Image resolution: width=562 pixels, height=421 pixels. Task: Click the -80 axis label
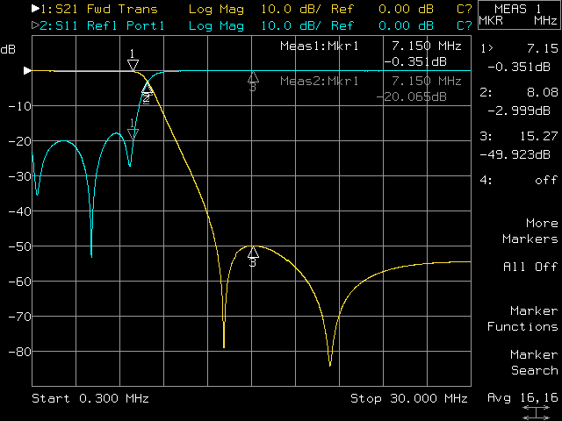19,352
